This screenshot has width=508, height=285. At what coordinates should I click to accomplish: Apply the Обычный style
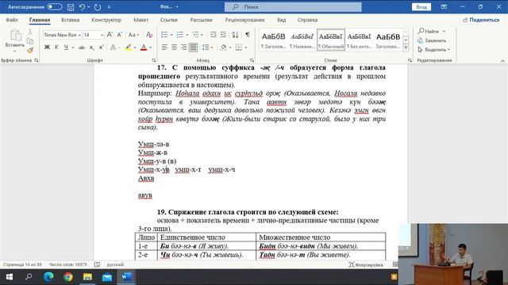tap(331, 40)
